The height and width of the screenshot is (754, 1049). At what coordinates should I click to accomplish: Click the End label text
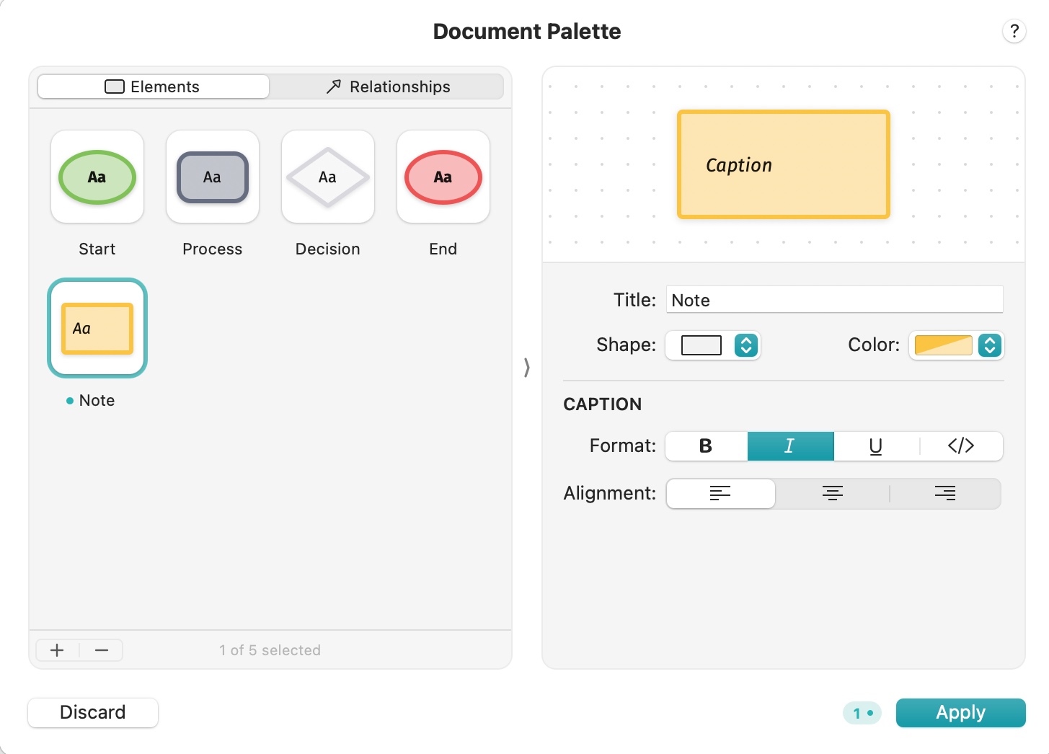pyautogui.click(x=443, y=249)
